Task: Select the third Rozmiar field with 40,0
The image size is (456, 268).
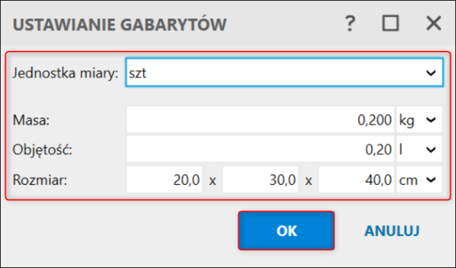Action: pyautogui.click(x=357, y=180)
